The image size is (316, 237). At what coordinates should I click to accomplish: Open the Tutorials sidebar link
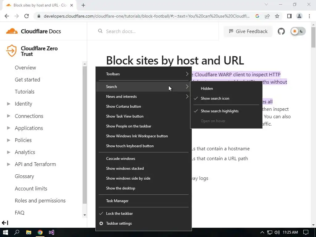(25, 92)
